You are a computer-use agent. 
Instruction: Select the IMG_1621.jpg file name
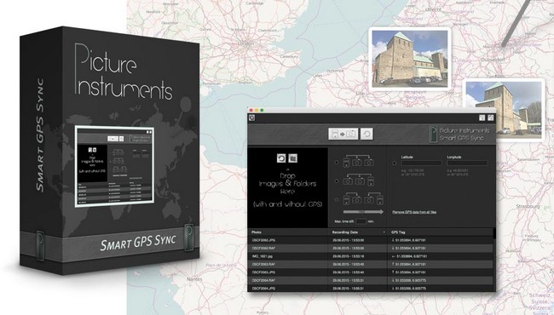click(x=263, y=256)
